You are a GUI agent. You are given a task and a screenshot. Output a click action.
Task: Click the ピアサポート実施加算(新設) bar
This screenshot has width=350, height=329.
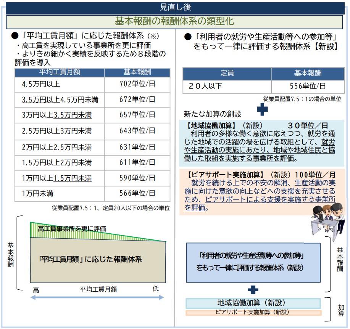tap(253, 312)
